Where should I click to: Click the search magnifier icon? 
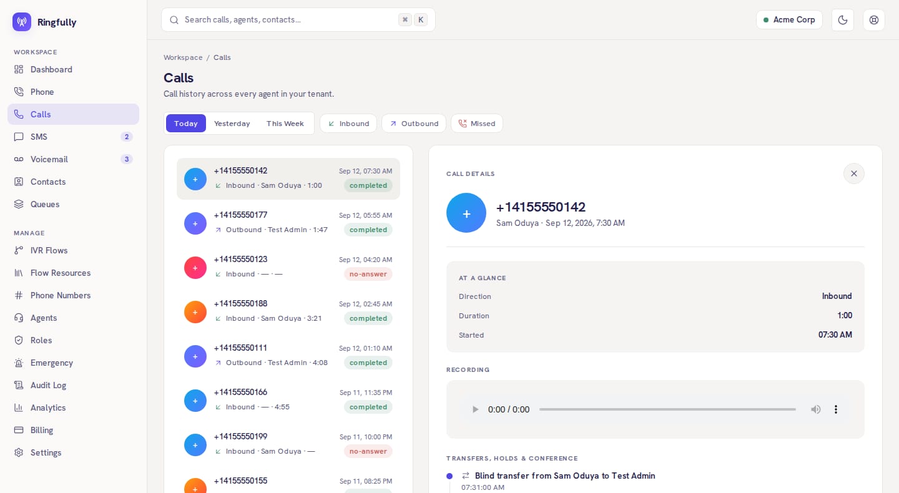click(x=174, y=20)
